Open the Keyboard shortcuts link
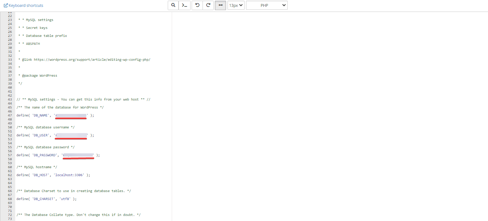Viewport: 488px width, 221px height. point(26,5)
